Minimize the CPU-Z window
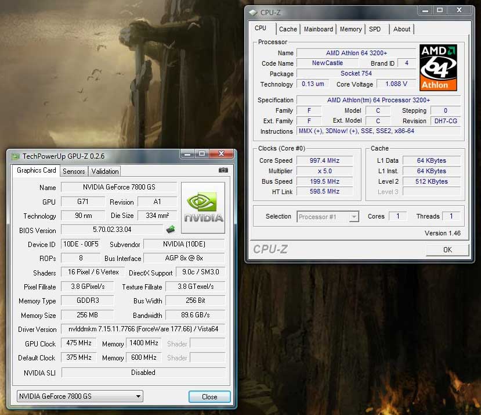The image size is (481, 415). pyautogui.click(x=425, y=10)
